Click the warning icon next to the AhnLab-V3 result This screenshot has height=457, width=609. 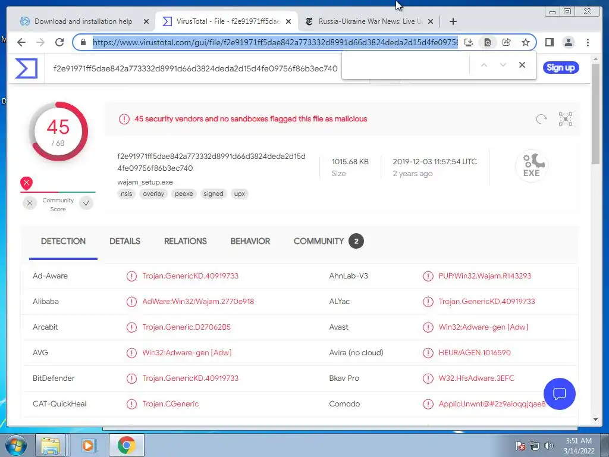428,276
